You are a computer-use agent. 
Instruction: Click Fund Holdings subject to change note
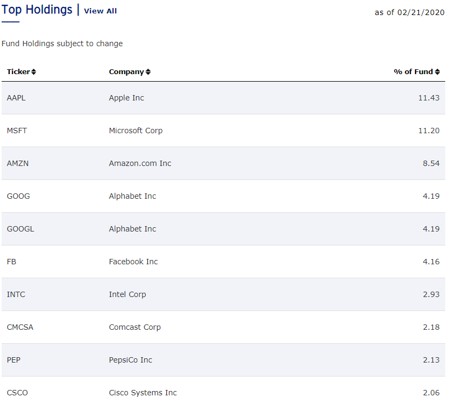(x=62, y=44)
